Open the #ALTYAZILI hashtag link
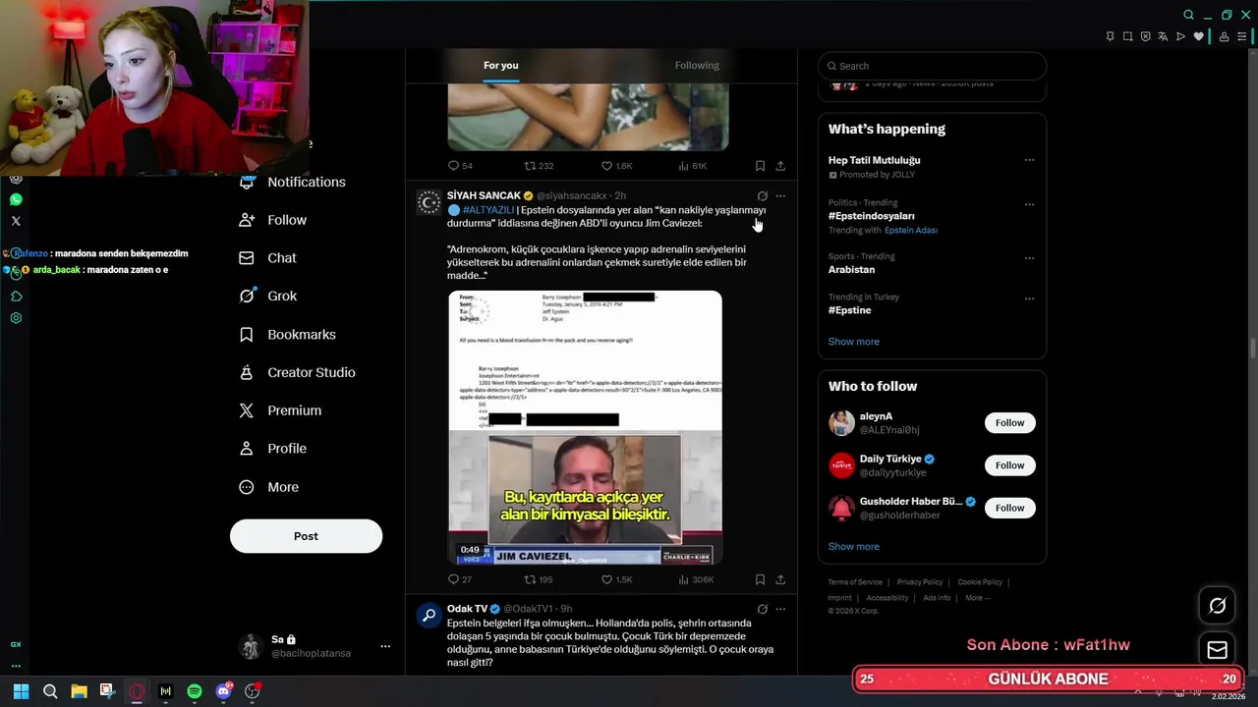Screen dimensions: 1258x707 pos(488,210)
